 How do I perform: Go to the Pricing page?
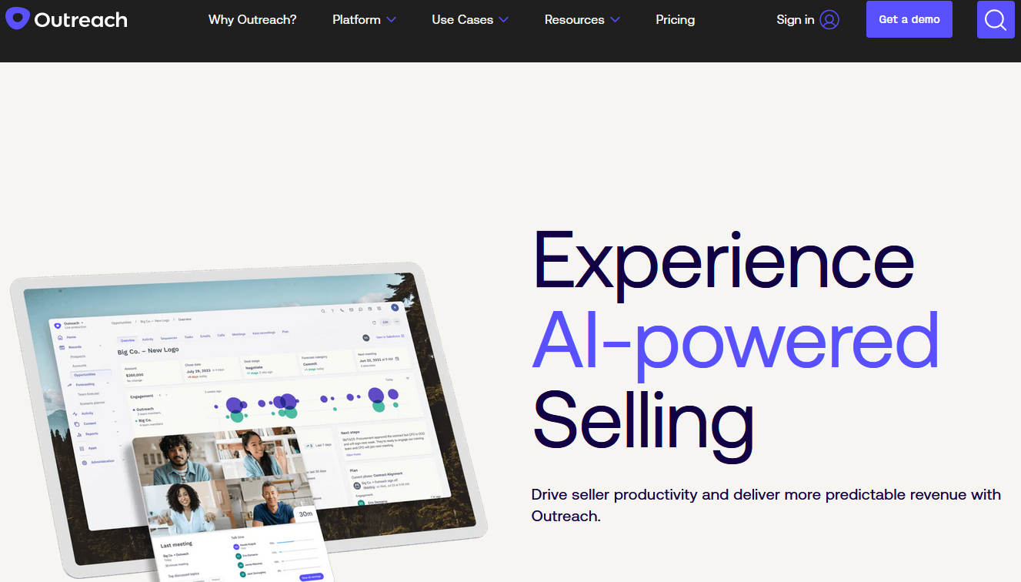click(x=675, y=20)
